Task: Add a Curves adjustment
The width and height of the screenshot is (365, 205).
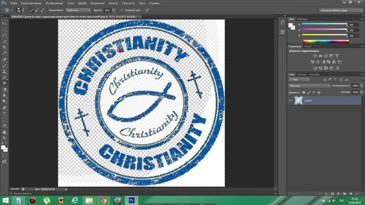Action: (x=326, y=56)
